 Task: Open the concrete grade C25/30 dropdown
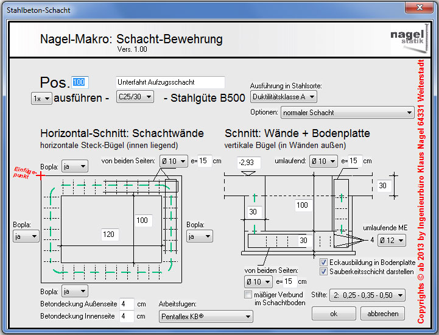pyautogui.click(x=135, y=97)
